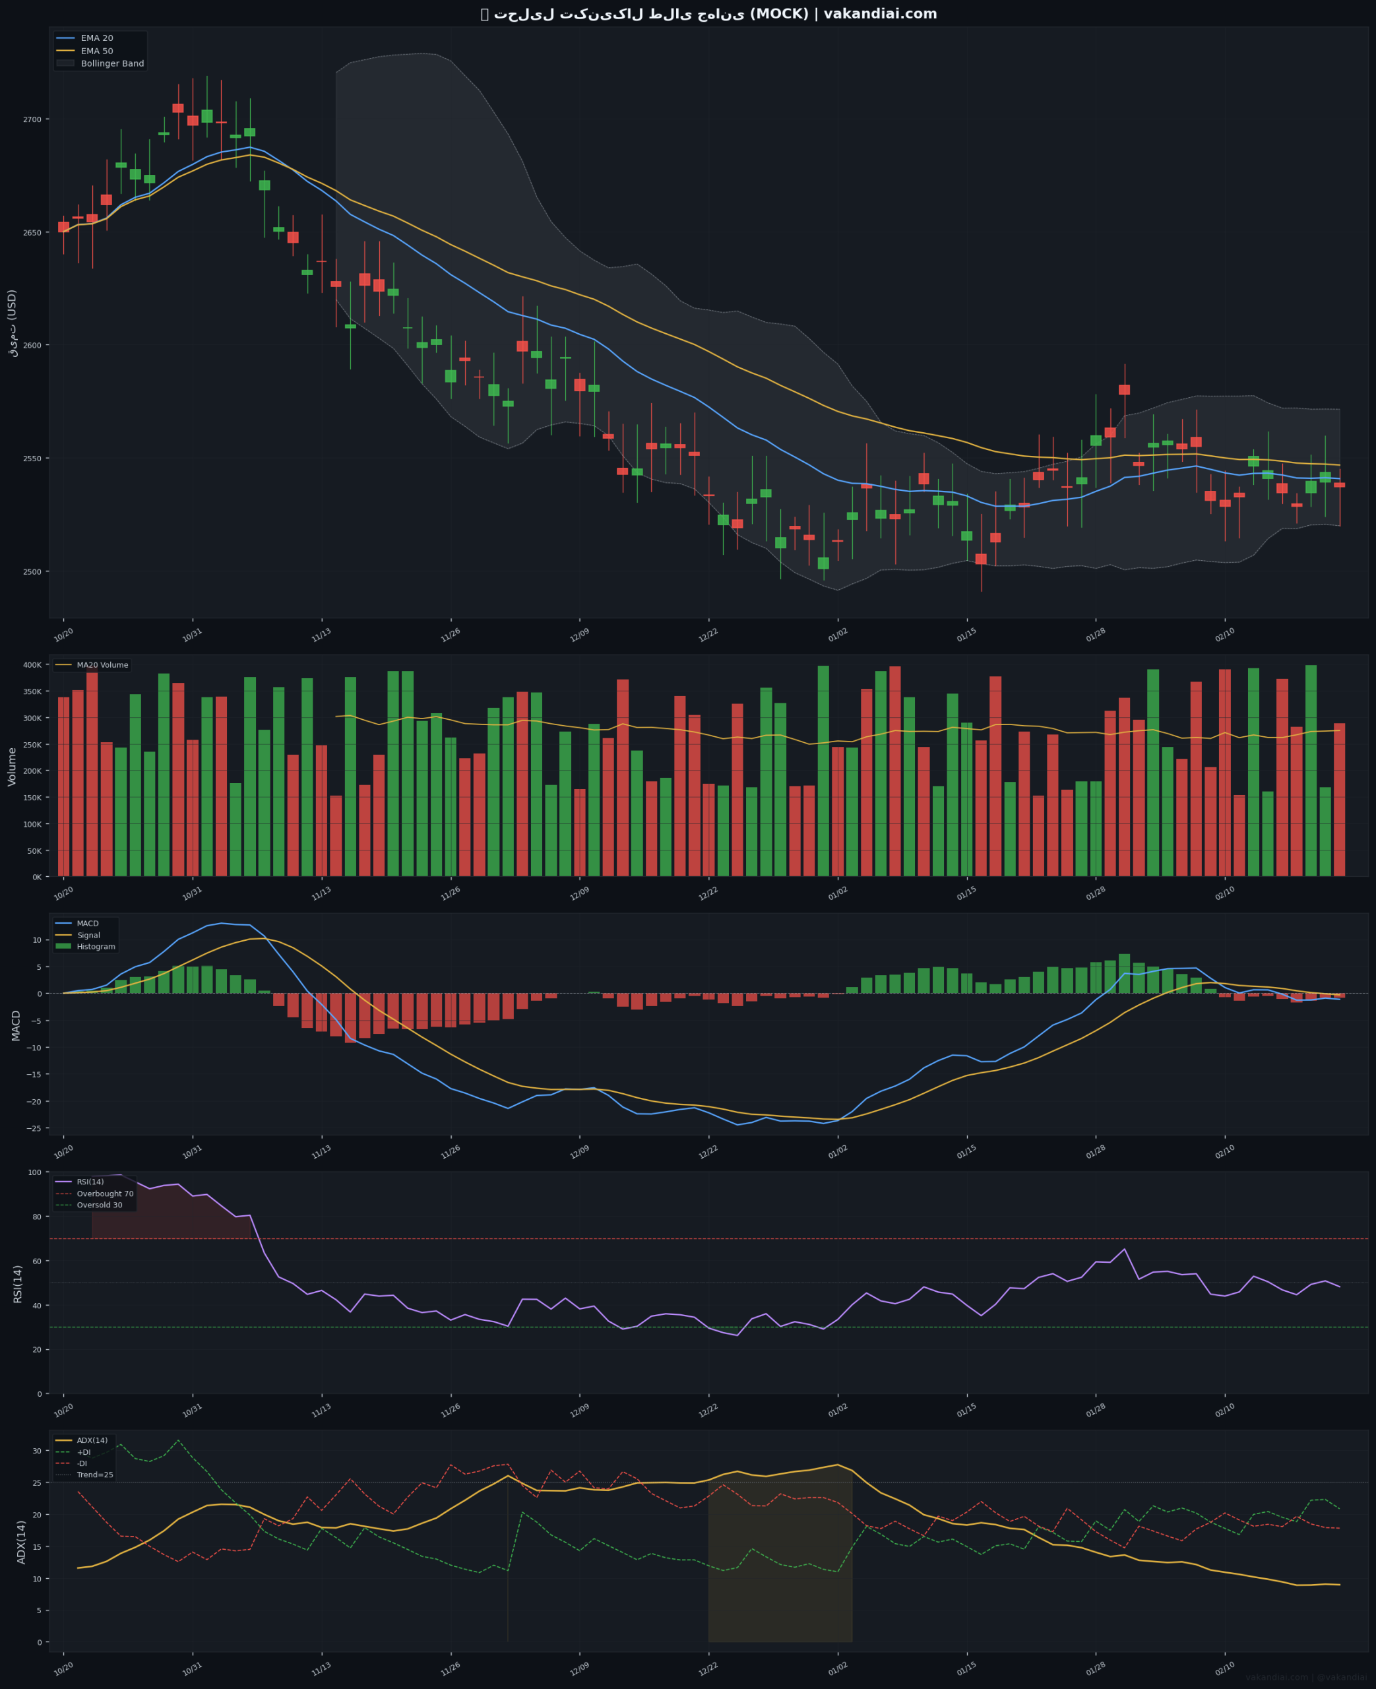Click the 400K volume axis value
Image resolution: width=1376 pixels, height=1689 pixels.
pyautogui.click(x=32, y=665)
